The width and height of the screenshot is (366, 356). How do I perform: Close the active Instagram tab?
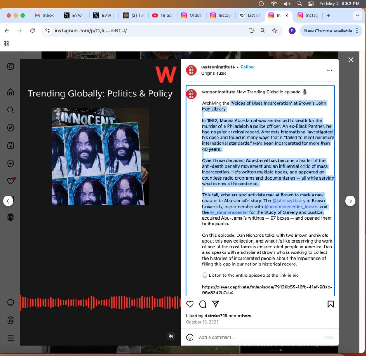pyautogui.click(x=287, y=16)
